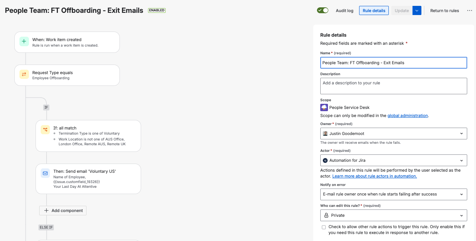This screenshot has width=476, height=241.
Task: Open the Who can edit this rule dropdown
Action: click(x=394, y=215)
